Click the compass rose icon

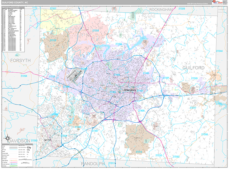pos(8,138)
